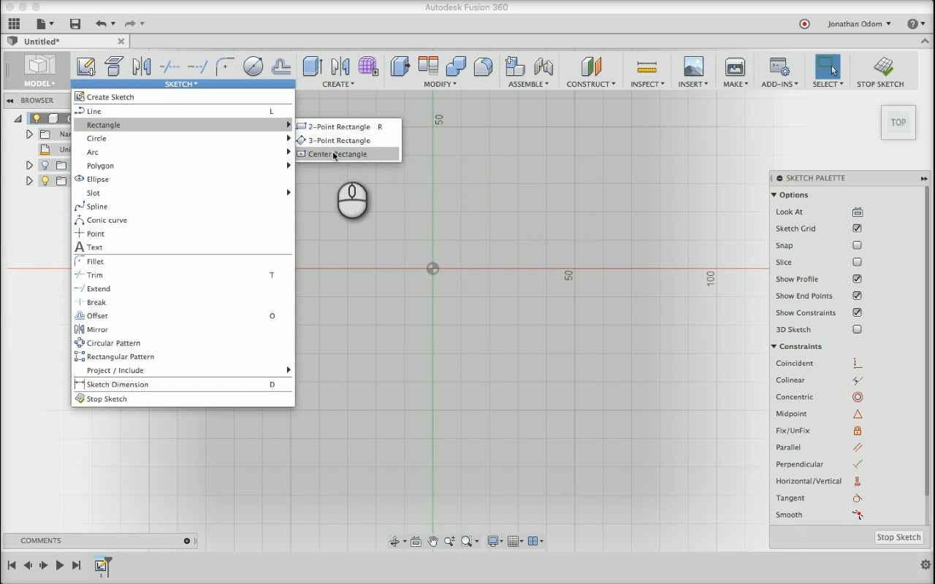Select the Concentric constraint icon
This screenshot has width=935, height=584.
click(x=858, y=397)
